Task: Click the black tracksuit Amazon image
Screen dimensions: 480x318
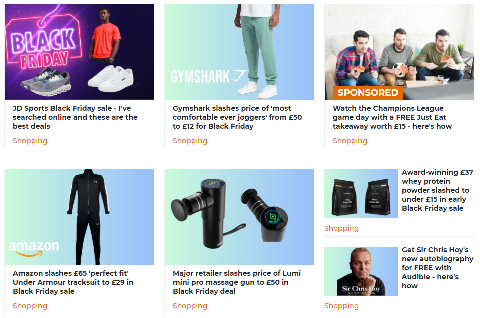Action: click(79, 217)
